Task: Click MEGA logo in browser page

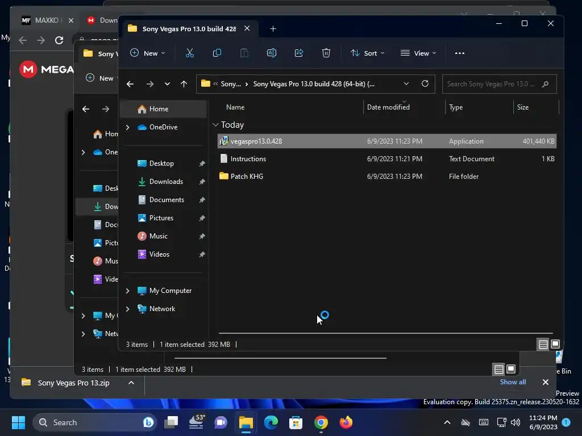Action: (x=47, y=69)
